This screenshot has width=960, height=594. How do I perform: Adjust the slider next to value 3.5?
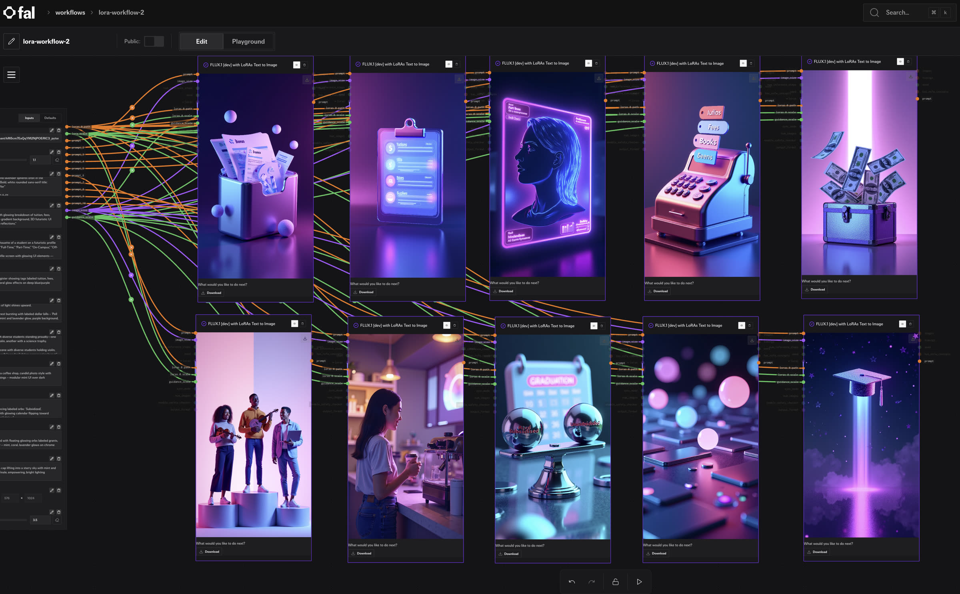coord(14,520)
